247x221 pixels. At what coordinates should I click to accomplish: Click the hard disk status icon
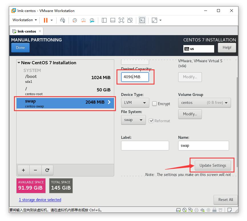[178, 210]
